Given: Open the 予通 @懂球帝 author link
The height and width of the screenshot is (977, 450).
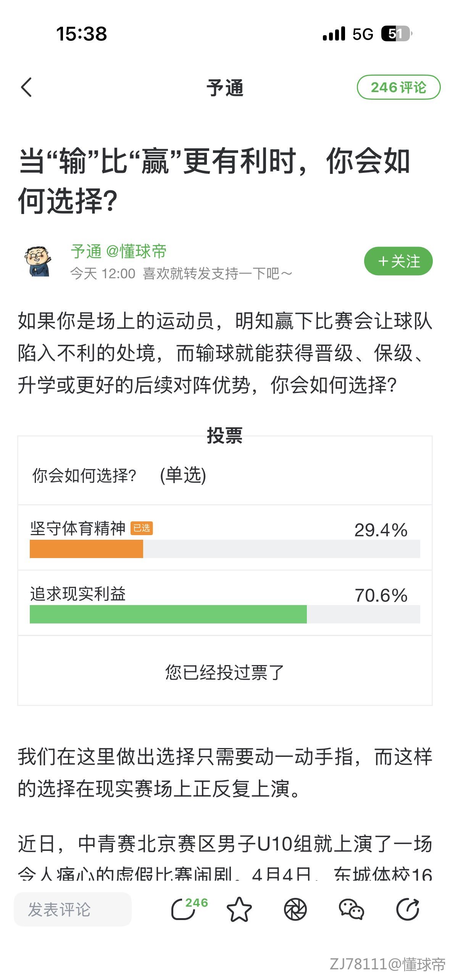Looking at the screenshot, I should click(119, 252).
